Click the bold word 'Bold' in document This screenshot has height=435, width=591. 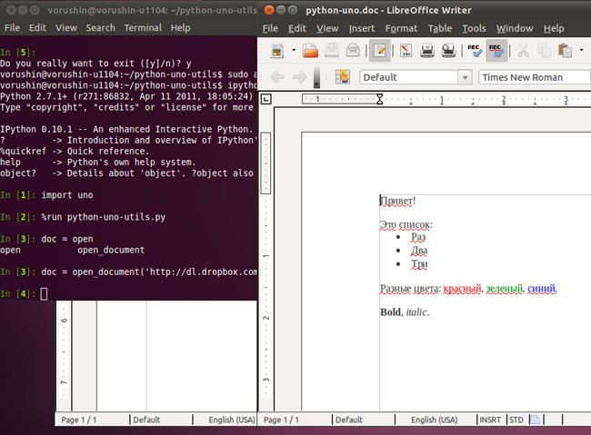coord(390,312)
